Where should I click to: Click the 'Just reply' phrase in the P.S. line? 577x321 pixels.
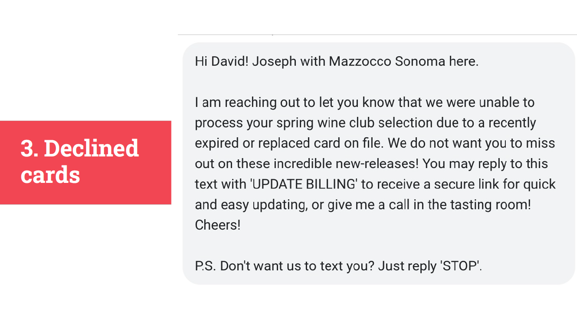[407, 266]
